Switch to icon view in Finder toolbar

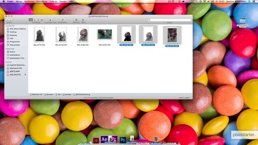(x=31, y=20)
